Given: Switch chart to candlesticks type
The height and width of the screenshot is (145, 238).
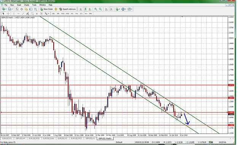Looking at the screenshot, I should 85,9.
